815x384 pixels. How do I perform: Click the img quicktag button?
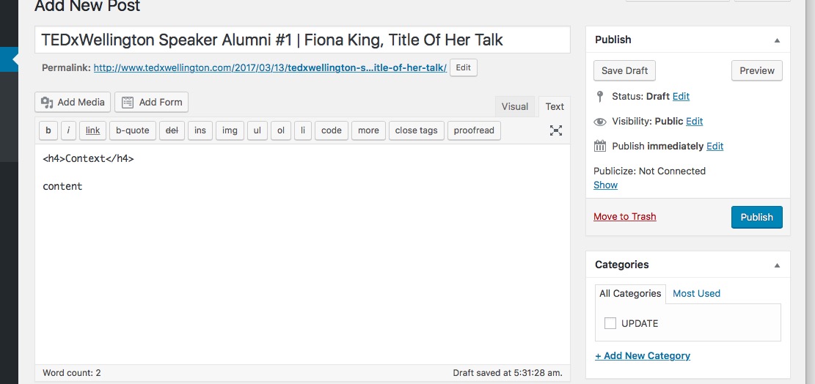230,130
